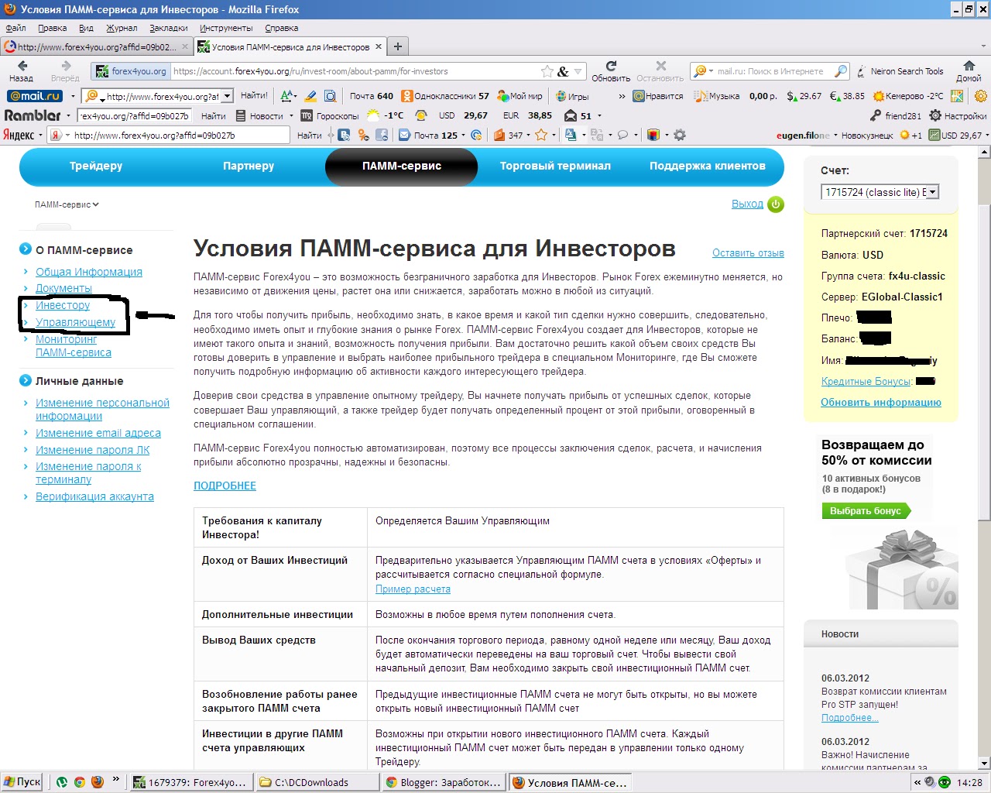Open Гороскопы on Rambler toolbar
This screenshot has height=793, width=991.
click(330, 116)
